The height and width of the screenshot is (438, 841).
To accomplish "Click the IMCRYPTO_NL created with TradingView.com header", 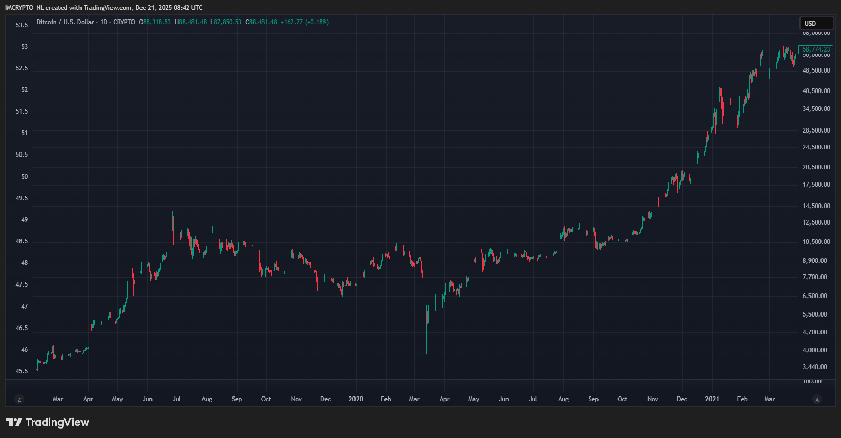I will pos(104,8).
